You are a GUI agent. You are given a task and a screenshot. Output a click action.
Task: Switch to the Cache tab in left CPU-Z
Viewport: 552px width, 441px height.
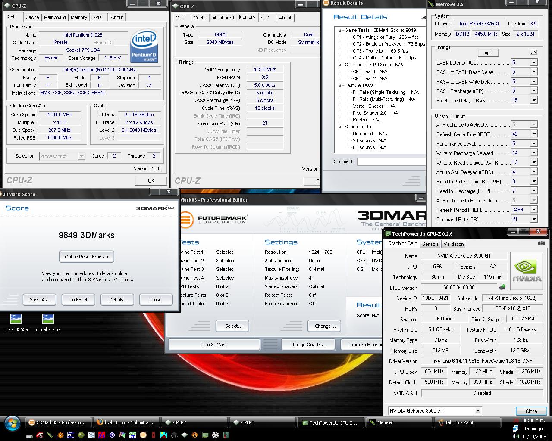point(32,17)
